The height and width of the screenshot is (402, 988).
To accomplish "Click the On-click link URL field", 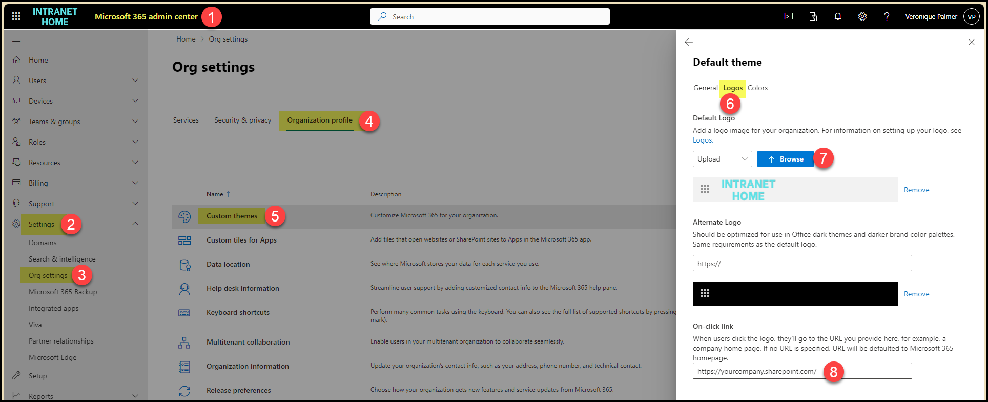I will point(802,371).
